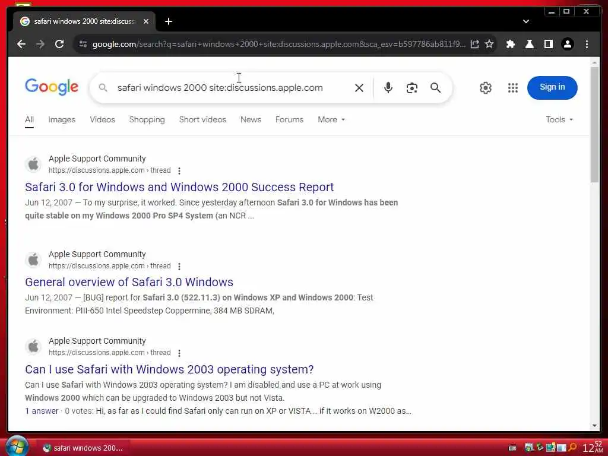
Task: Click the page vertical scrollbar thumb
Action: pyautogui.click(x=594, y=124)
